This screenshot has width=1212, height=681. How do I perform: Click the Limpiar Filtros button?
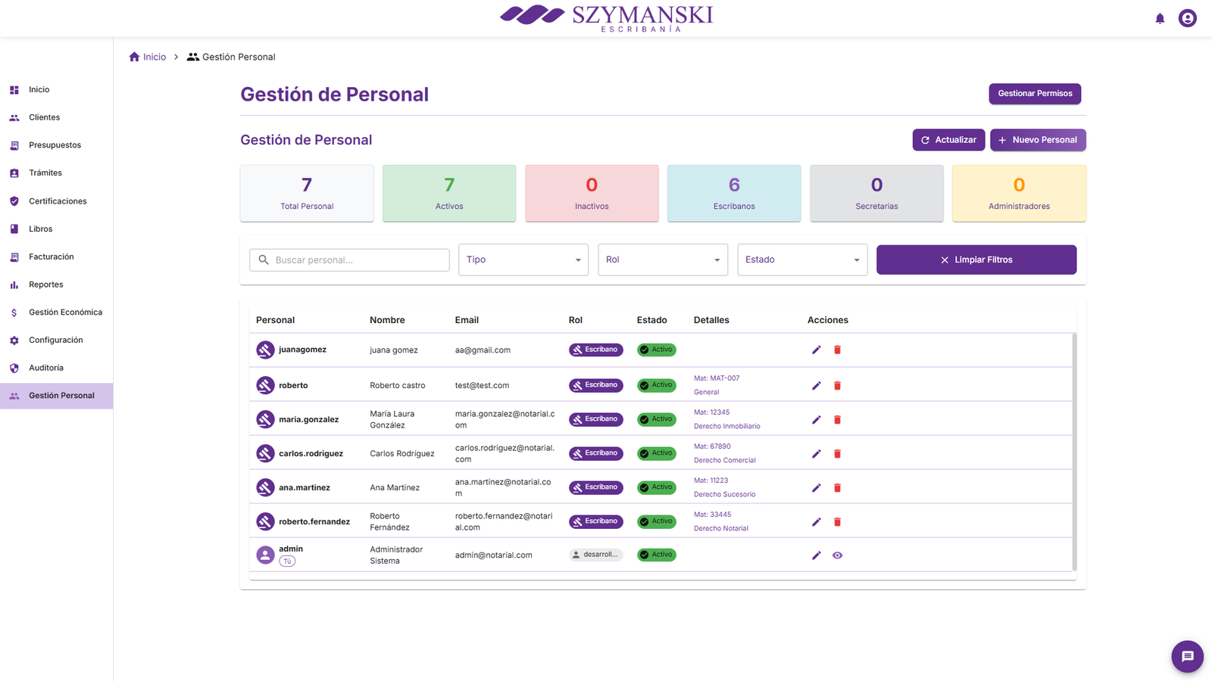(976, 260)
